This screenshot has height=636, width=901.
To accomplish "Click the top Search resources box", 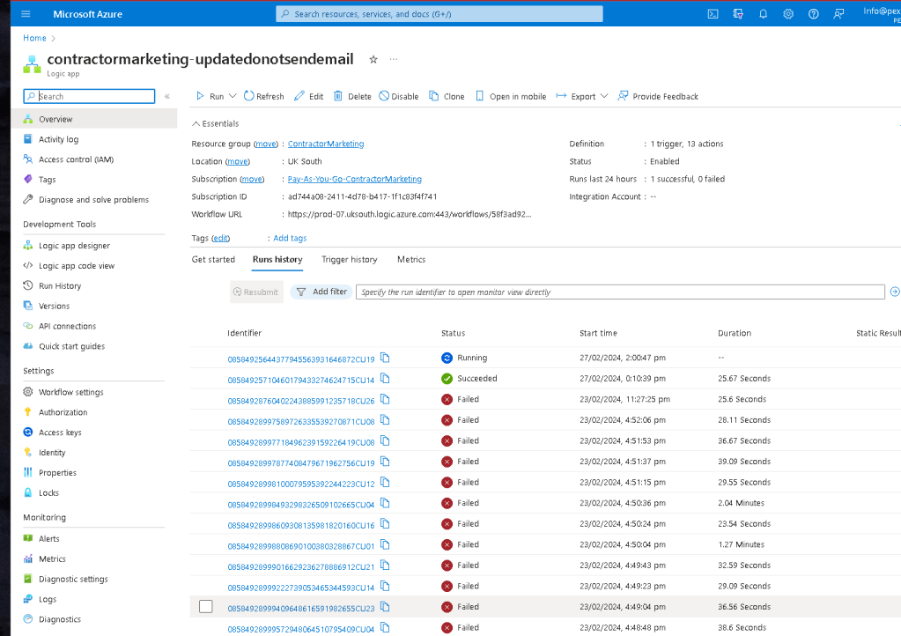I will click(x=439, y=14).
